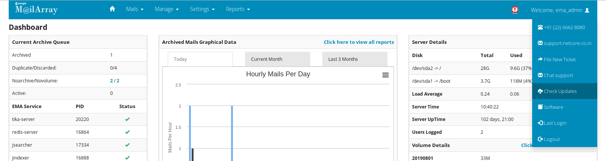606x161 pixels.
Task: Click the volume 20190801 entry
Action: pos(422,158)
